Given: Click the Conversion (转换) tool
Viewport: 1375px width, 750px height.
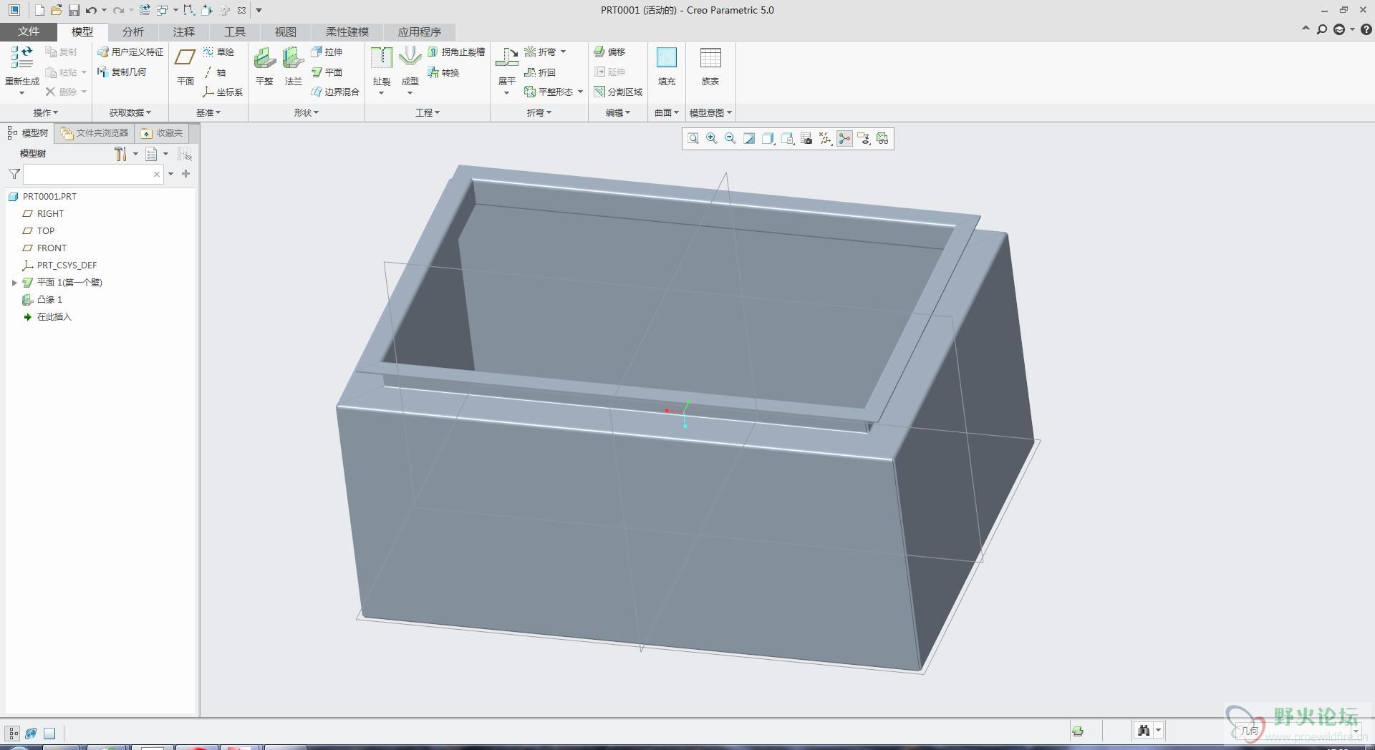Looking at the screenshot, I should (x=443, y=72).
